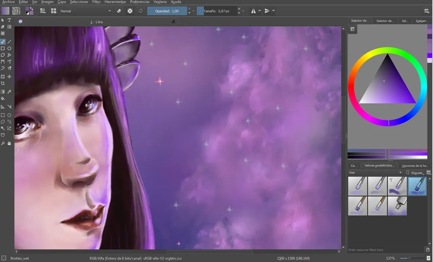Open the Wet preset tag dropdown
This screenshot has width=433, height=262.
click(x=375, y=172)
